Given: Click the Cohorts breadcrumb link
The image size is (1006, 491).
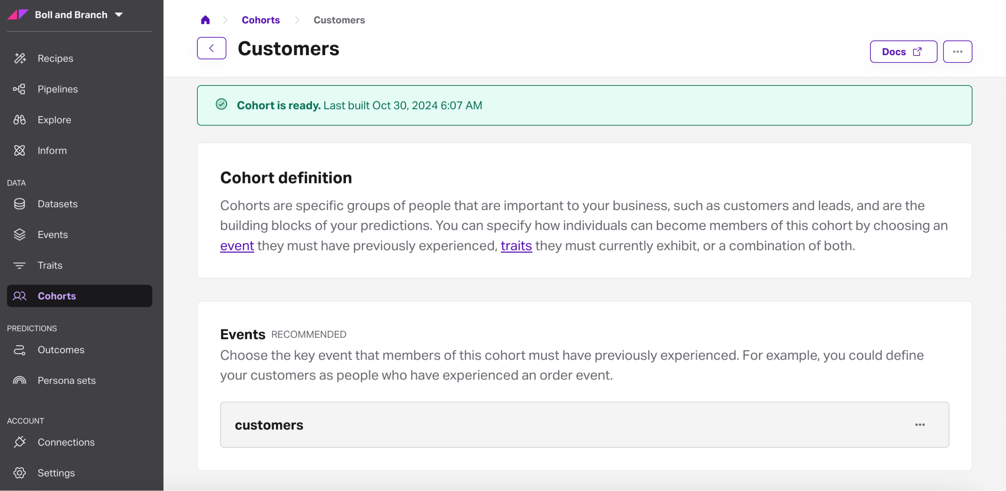Looking at the screenshot, I should 261,20.
